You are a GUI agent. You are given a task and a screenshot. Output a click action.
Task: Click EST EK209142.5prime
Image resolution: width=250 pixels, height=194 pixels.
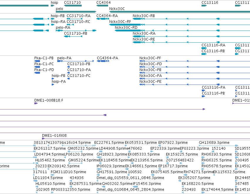64,166
